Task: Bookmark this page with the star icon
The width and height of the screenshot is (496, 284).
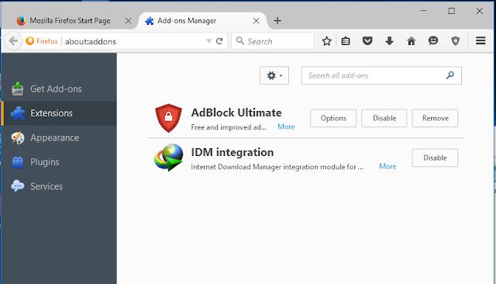Action: (x=327, y=41)
